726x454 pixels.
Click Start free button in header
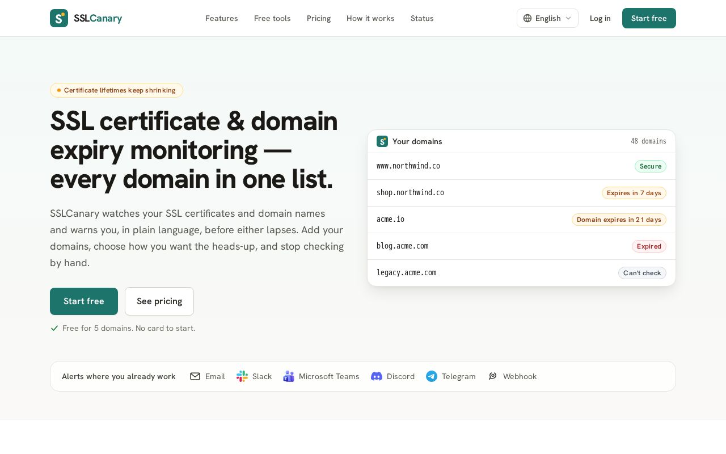(x=649, y=18)
